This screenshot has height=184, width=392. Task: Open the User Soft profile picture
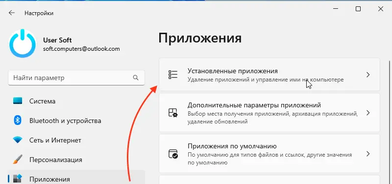click(22, 44)
